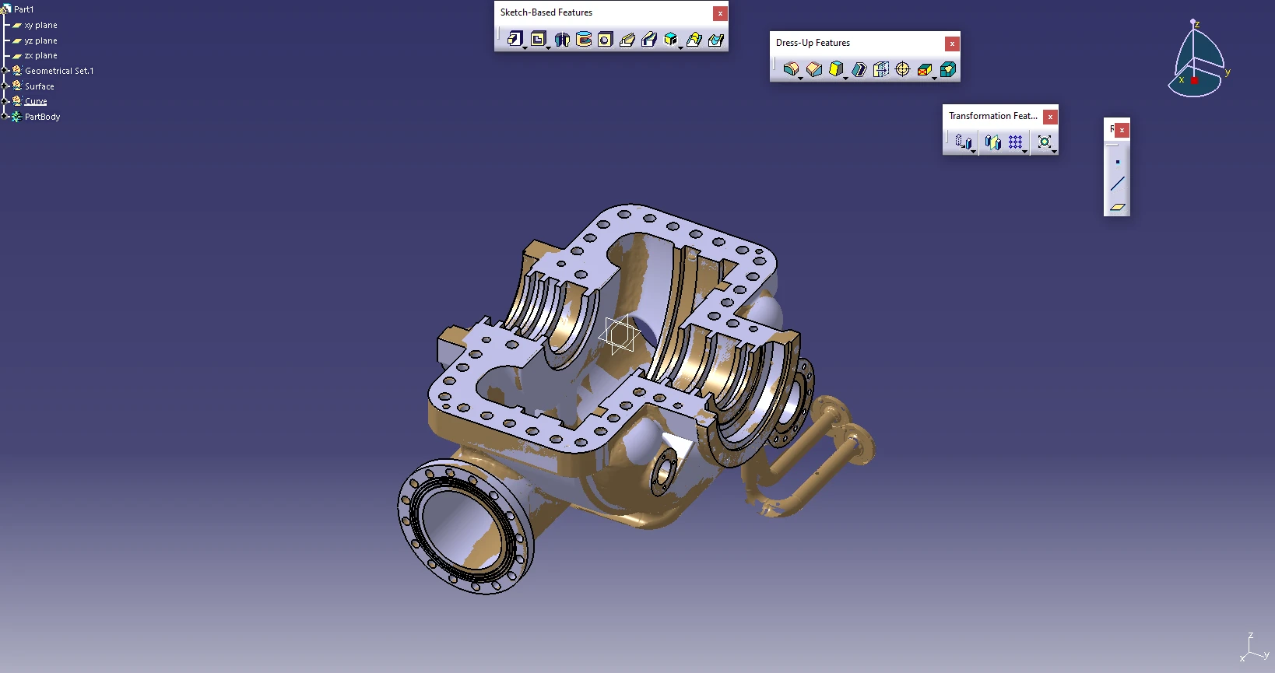The image size is (1275, 673).
Task: Click the Shaft tool icon
Action: (561, 40)
